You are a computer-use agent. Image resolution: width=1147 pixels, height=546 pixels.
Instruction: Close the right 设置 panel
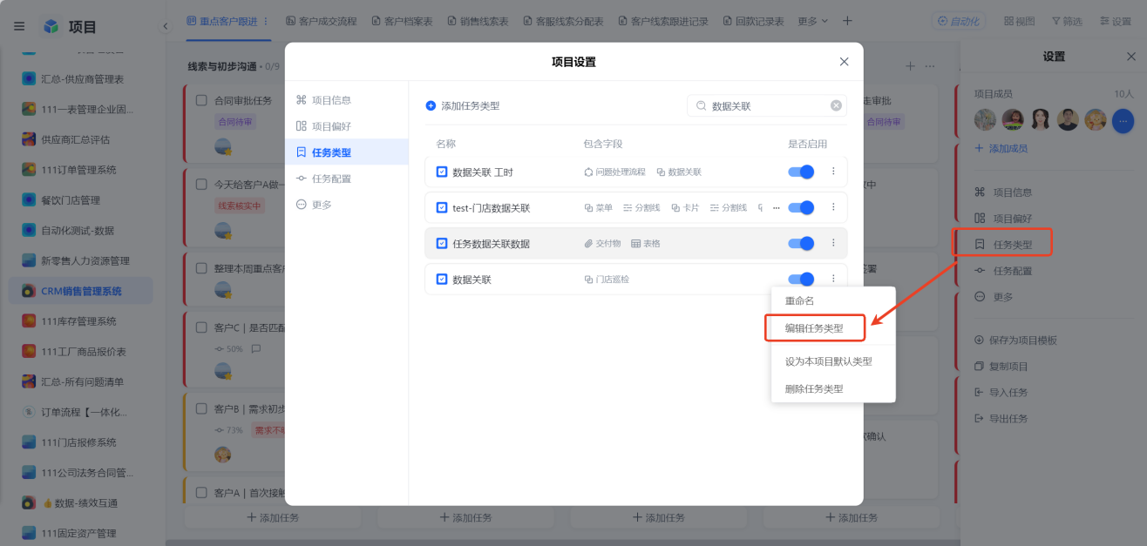click(1131, 57)
